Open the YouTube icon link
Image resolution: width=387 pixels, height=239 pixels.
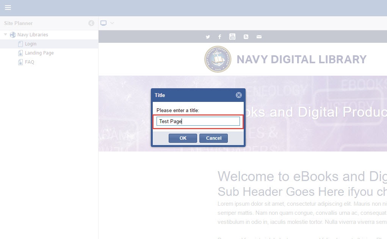[x=232, y=37]
